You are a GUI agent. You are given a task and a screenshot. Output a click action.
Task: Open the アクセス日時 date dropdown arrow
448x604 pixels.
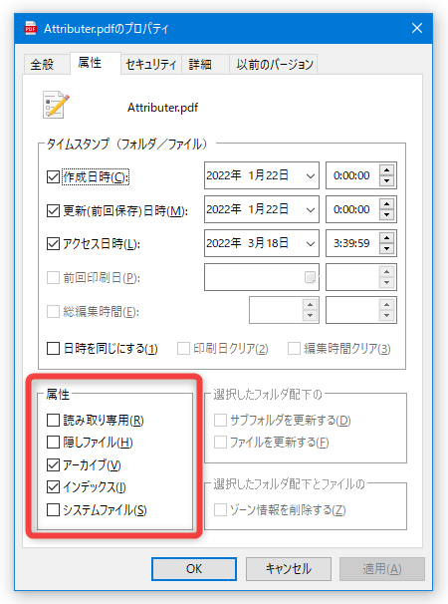point(311,244)
